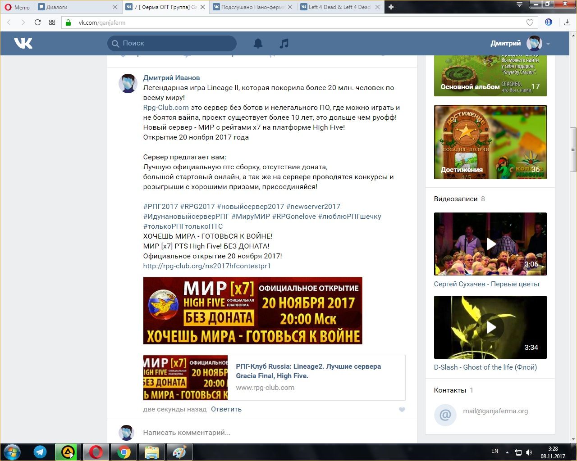Screen dimensions: 577x461
Task: Open the tab menu icon in title bar
Action: 519,5
